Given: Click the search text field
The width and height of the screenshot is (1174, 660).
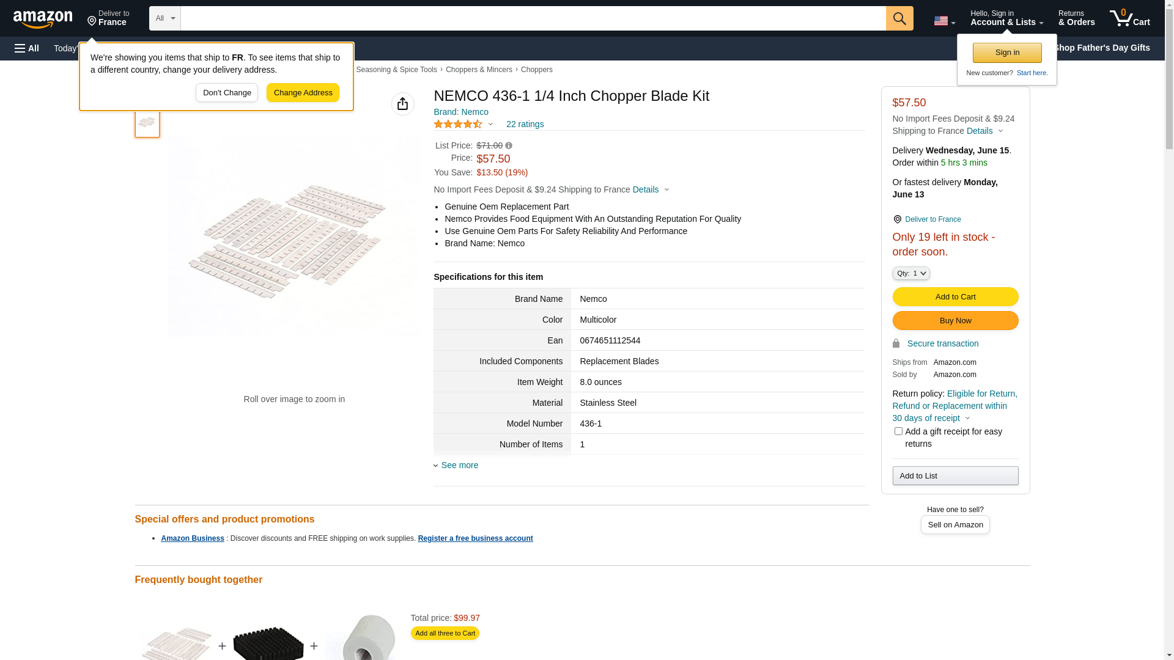Looking at the screenshot, I should tap(533, 18).
